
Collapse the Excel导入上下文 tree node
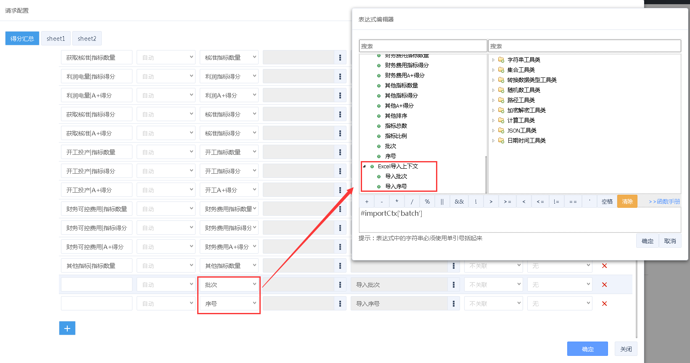pyautogui.click(x=364, y=166)
